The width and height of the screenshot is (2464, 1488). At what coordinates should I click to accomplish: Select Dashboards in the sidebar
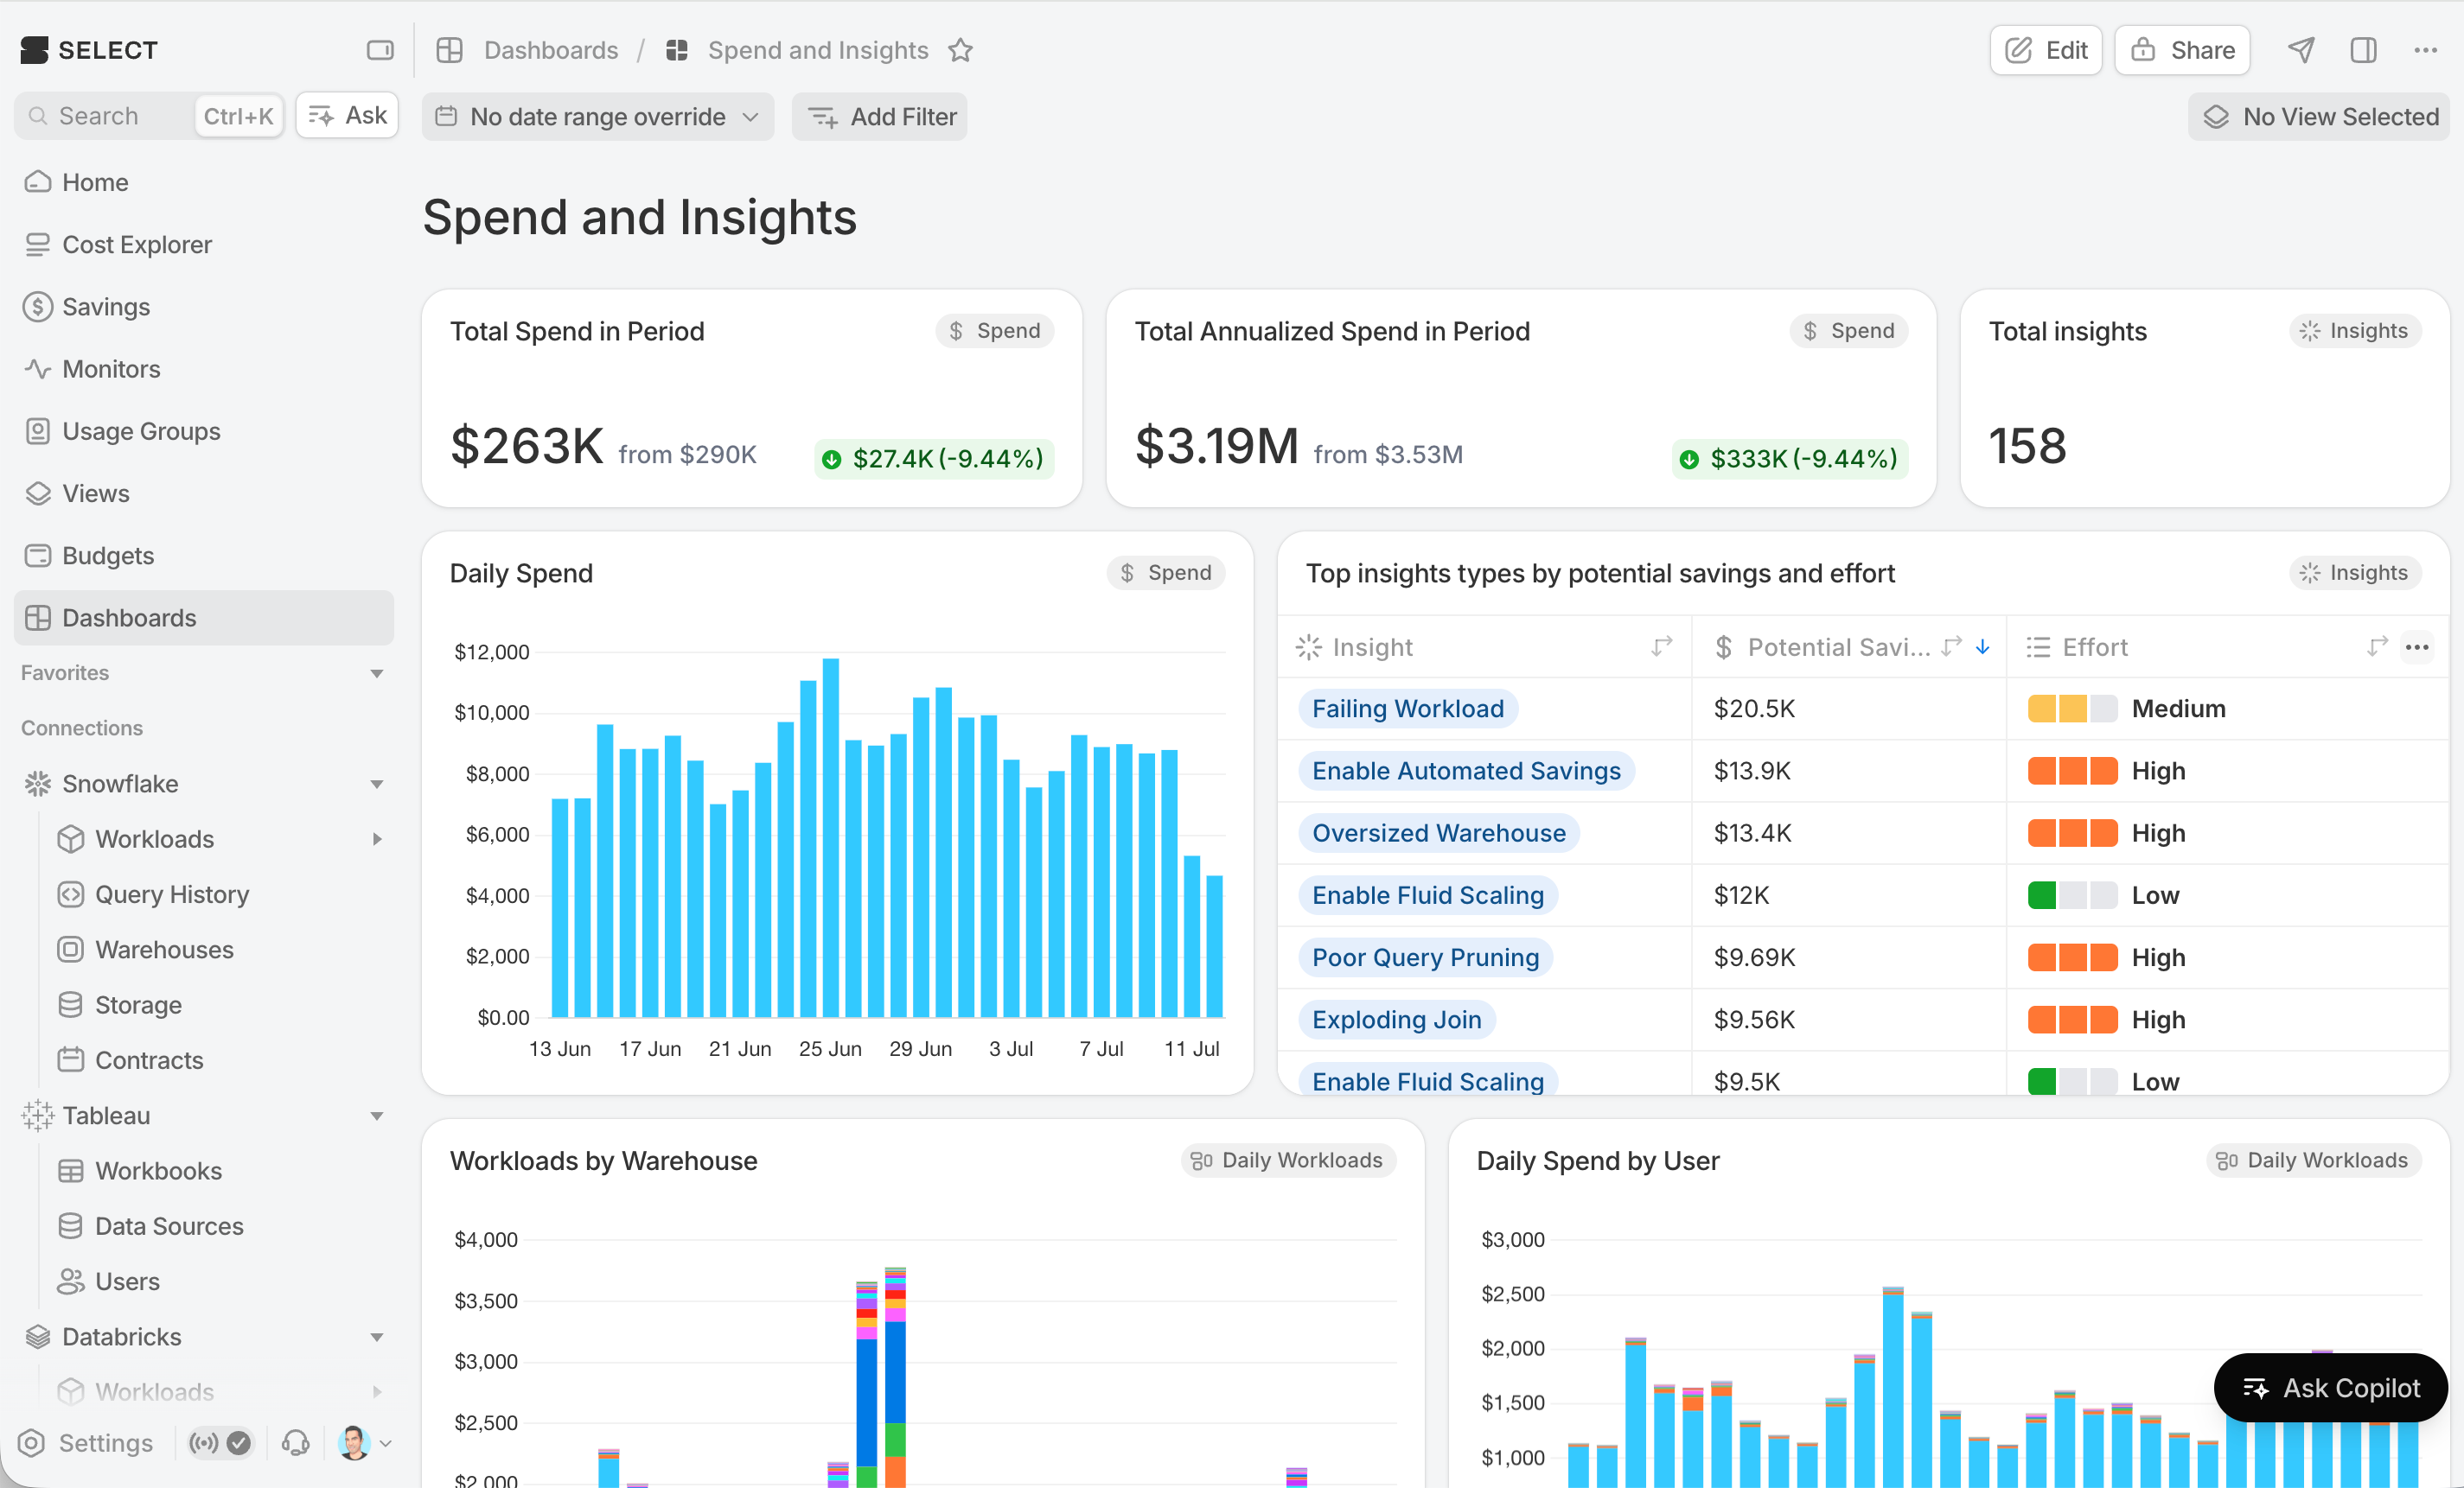click(x=204, y=618)
